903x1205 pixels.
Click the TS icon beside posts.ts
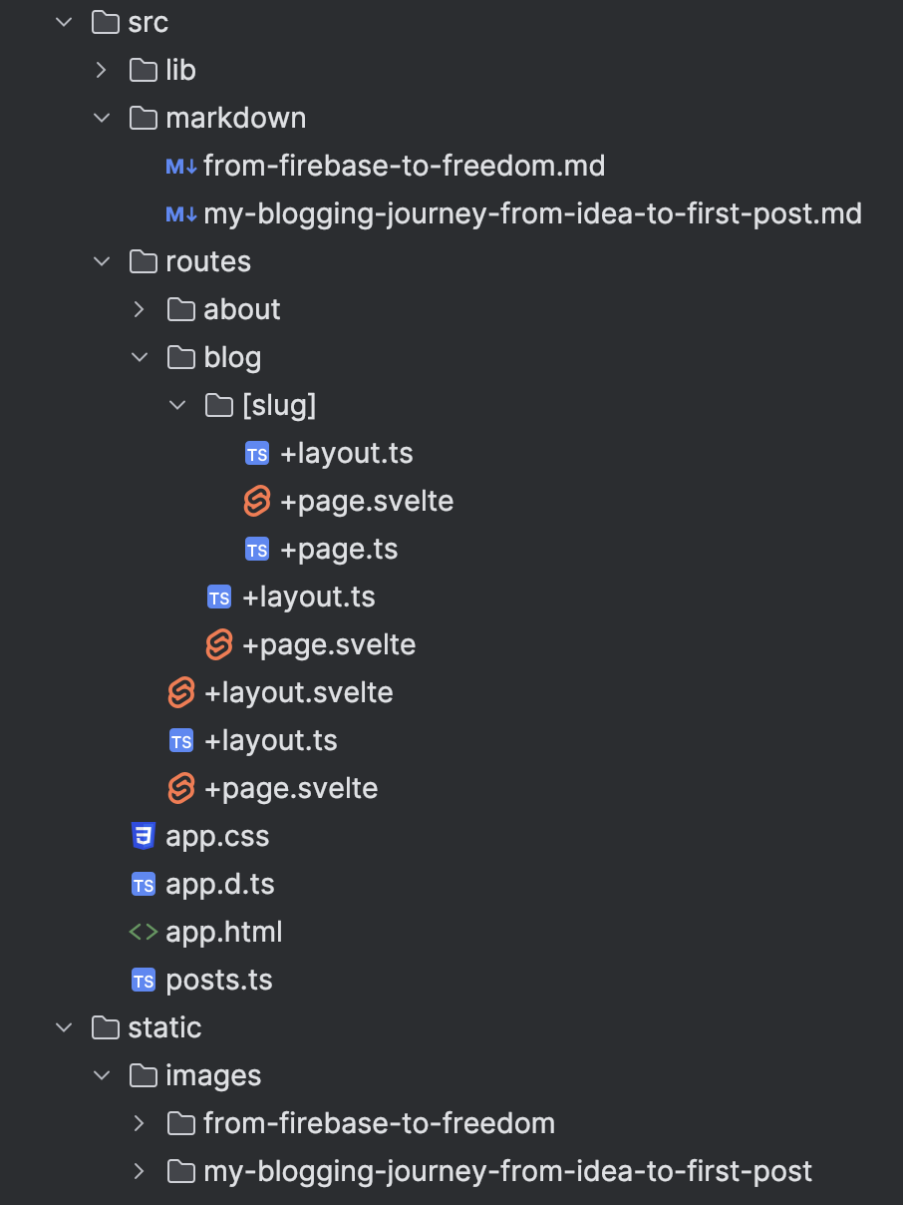tap(144, 980)
